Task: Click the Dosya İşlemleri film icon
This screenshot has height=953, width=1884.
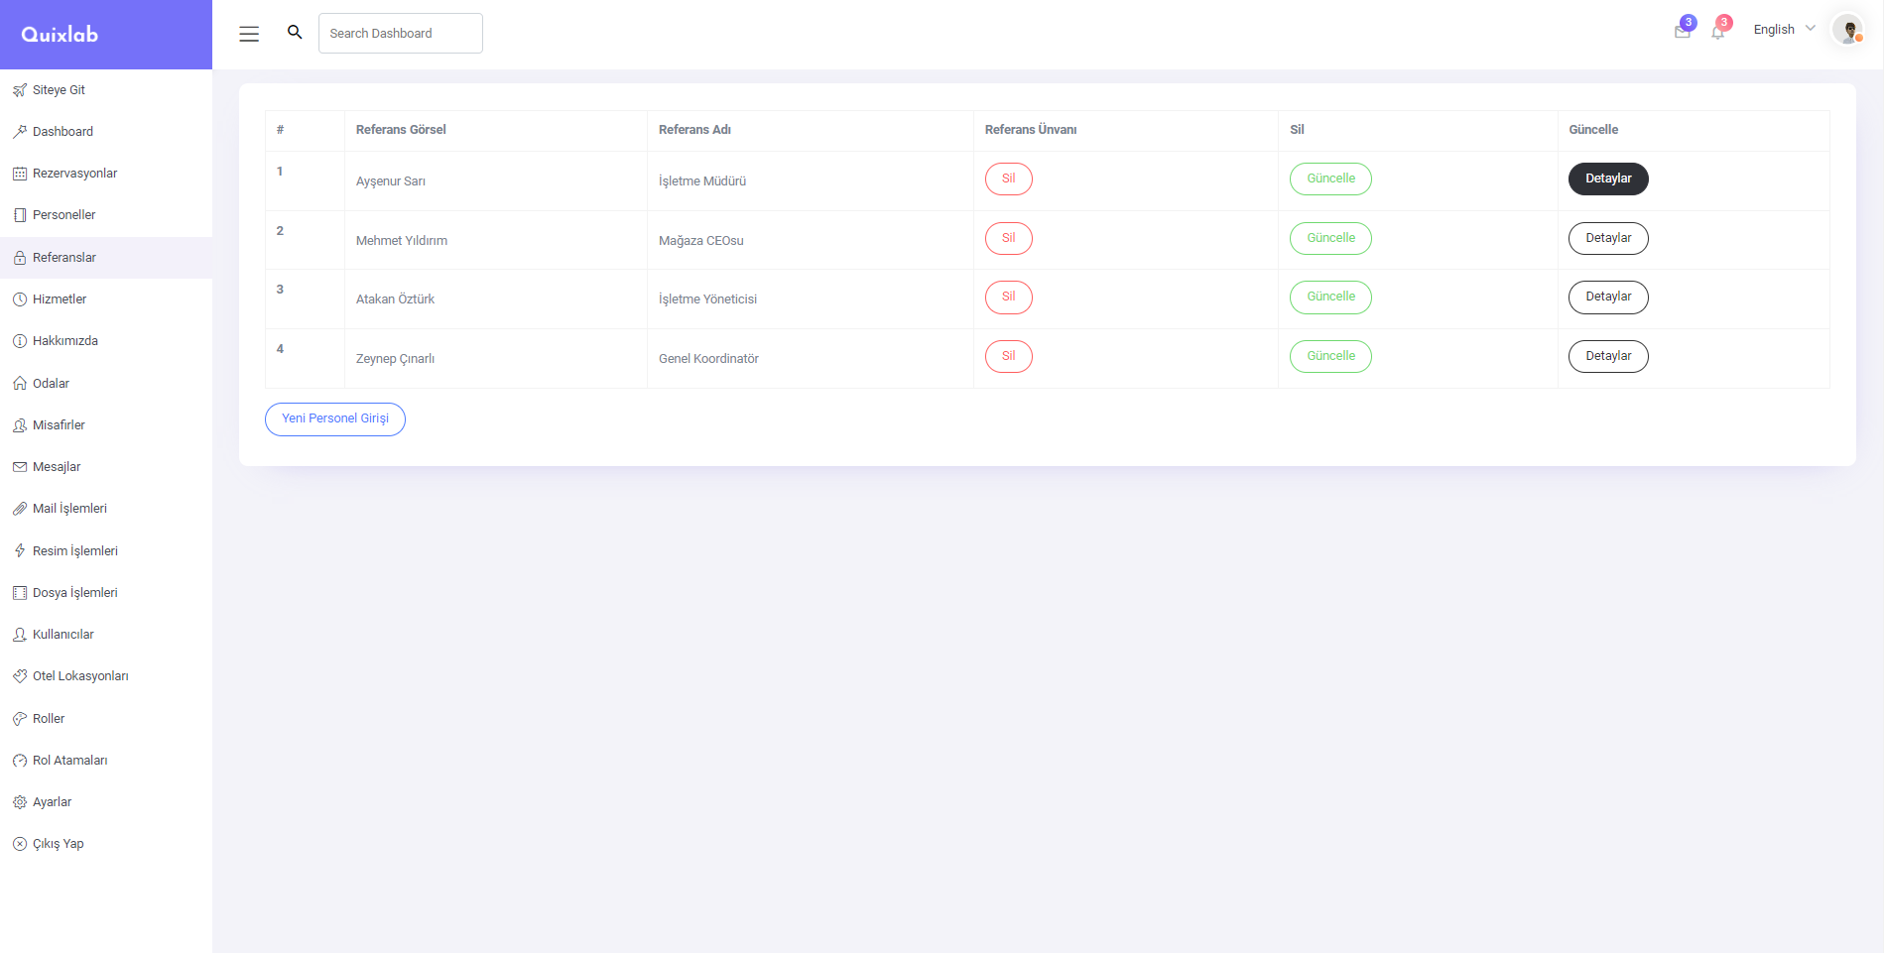Action: [20, 593]
